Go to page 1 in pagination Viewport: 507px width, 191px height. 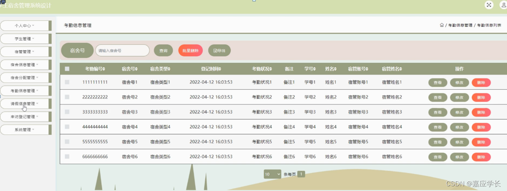click(x=301, y=174)
